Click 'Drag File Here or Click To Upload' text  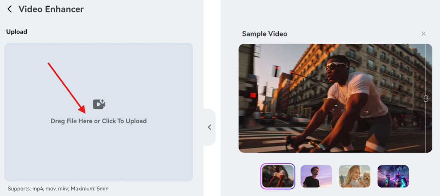[x=98, y=121]
